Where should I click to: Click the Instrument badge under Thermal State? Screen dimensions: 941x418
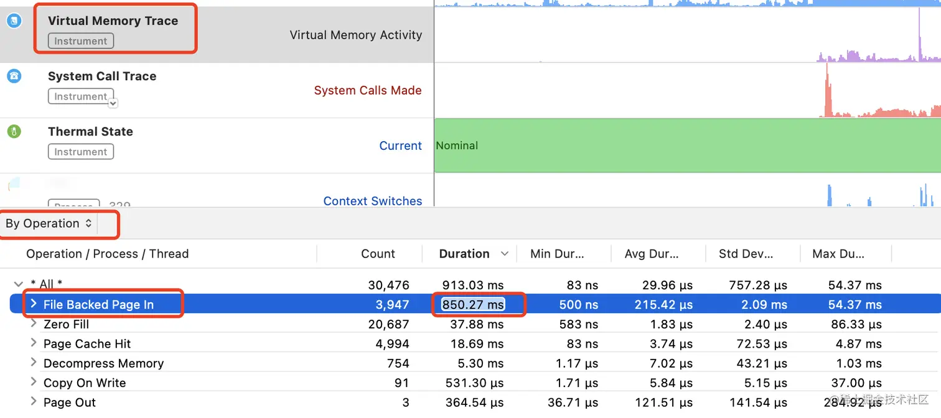tap(80, 152)
